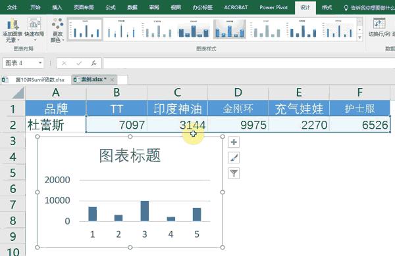Switch to the Power Pivot ribbon tab
Viewport: 395px width, 256px height.
(x=274, y=7)
